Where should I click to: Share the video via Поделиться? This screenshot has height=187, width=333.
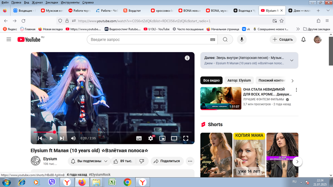[167, 161]
